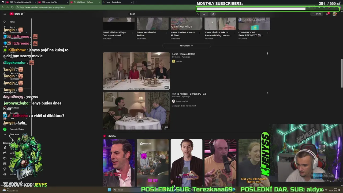The image size is (343, 193).
Task: Open options for American Driving Lessons video
Action: (234, 33)
